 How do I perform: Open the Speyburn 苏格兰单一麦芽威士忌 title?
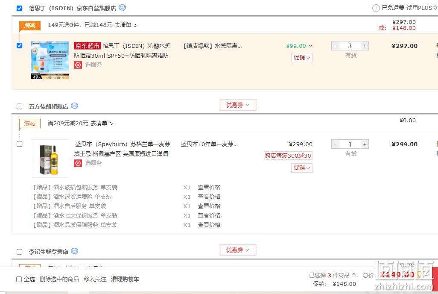pyautogui.click(x=123, y=149)
